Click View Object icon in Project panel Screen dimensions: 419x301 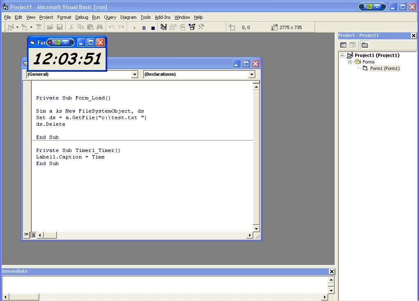click(x=352, y=45)
